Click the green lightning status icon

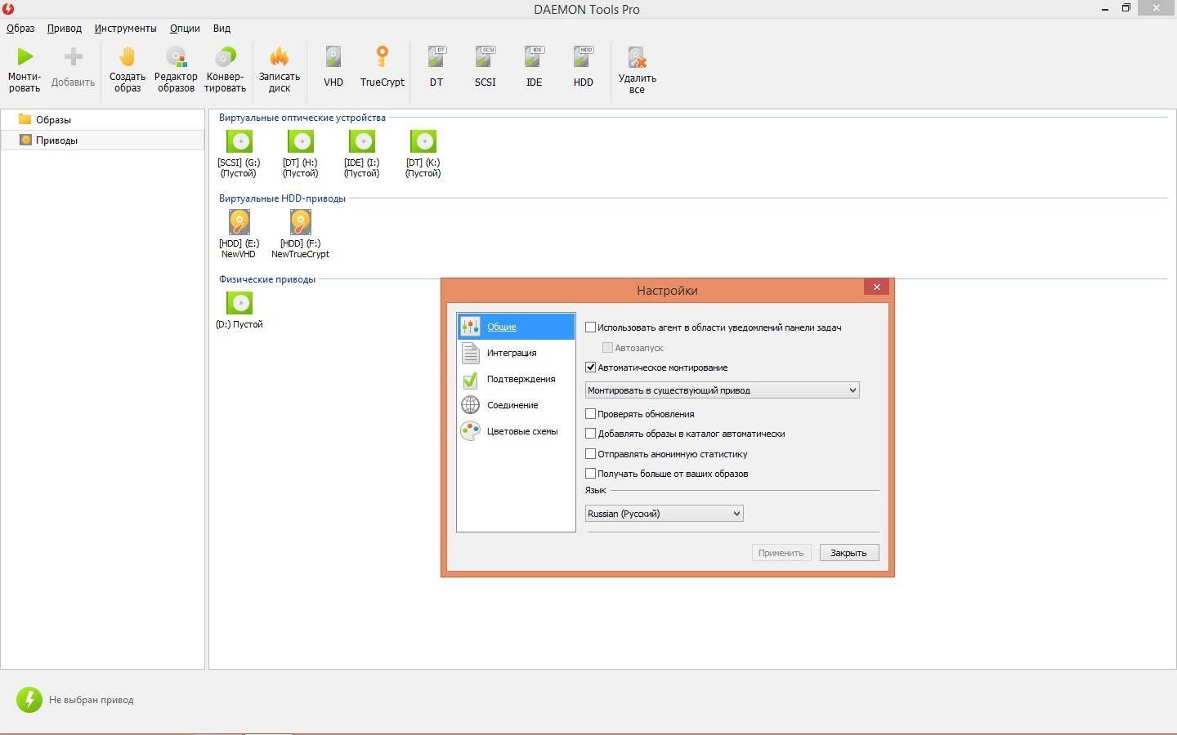pos(29,699)
